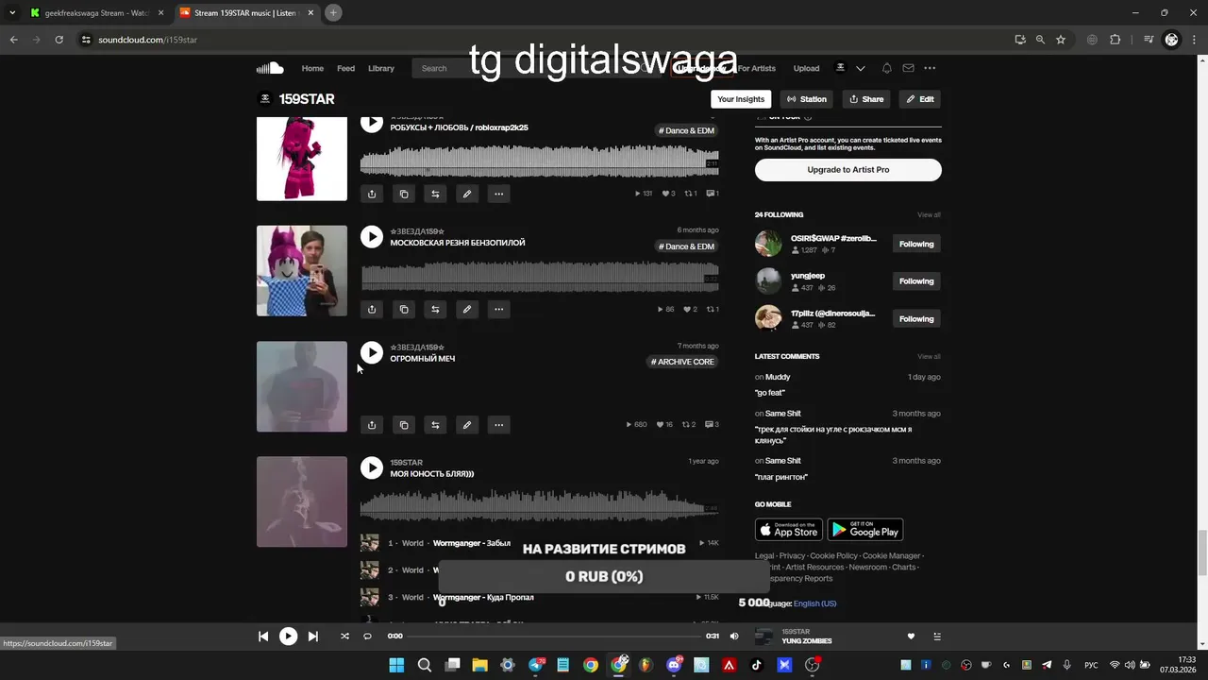This screenshot has width=1208, height=680.
Task: Like the playing track YUNG ZOMBIES
Action: (911, 637)
